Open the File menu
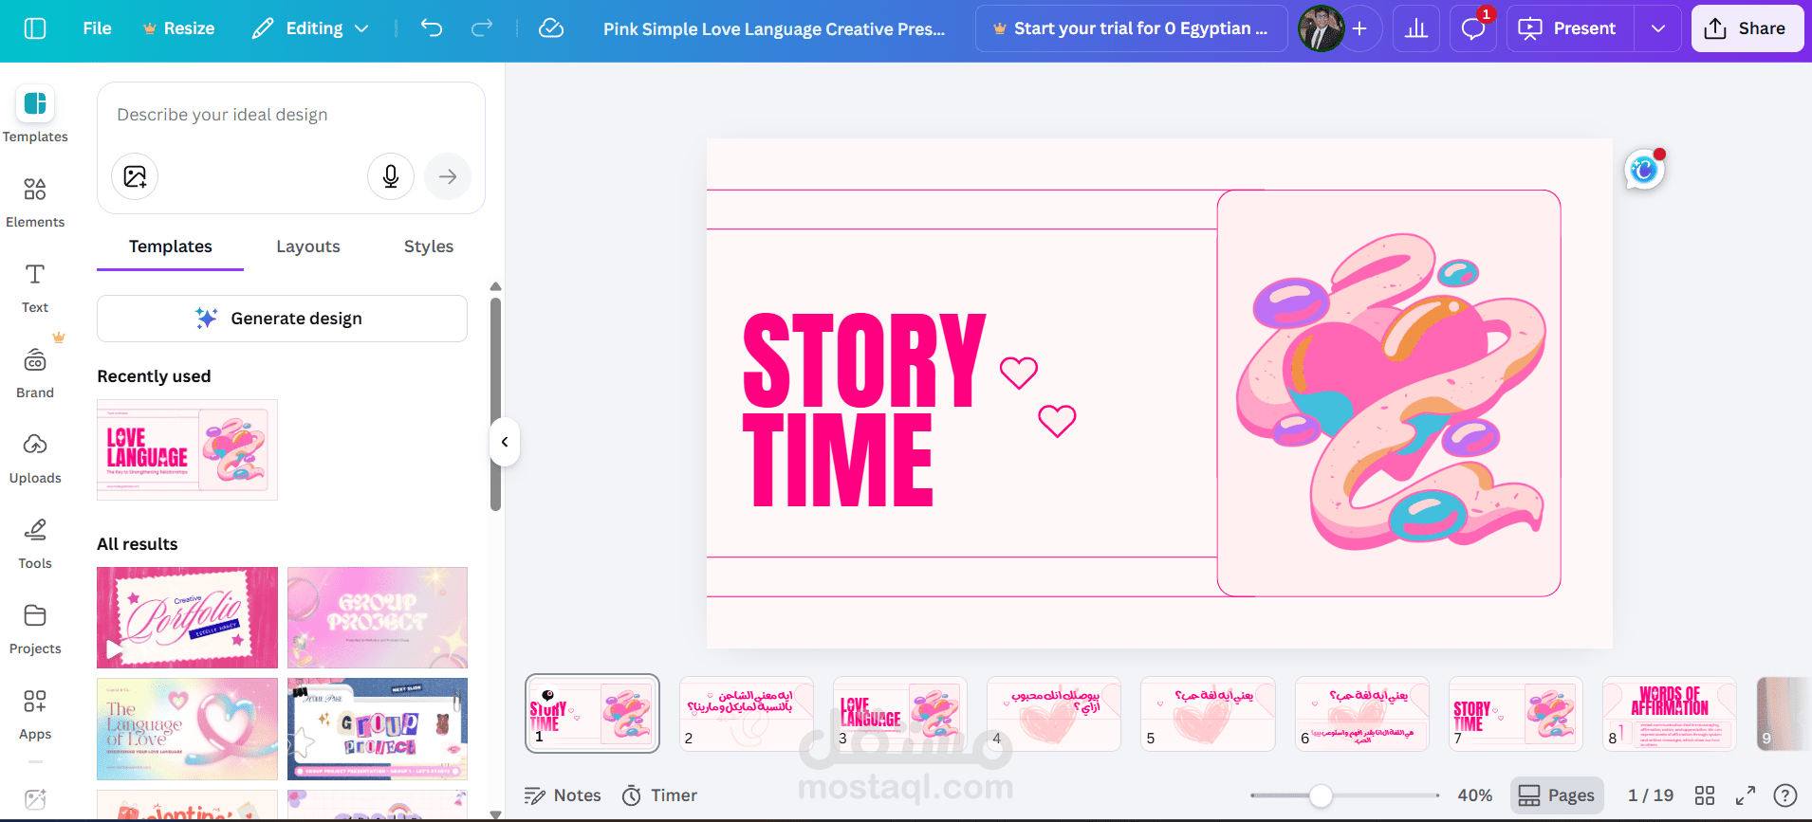The height and width of the screenshot is (822, 1812). coord(97,28)
